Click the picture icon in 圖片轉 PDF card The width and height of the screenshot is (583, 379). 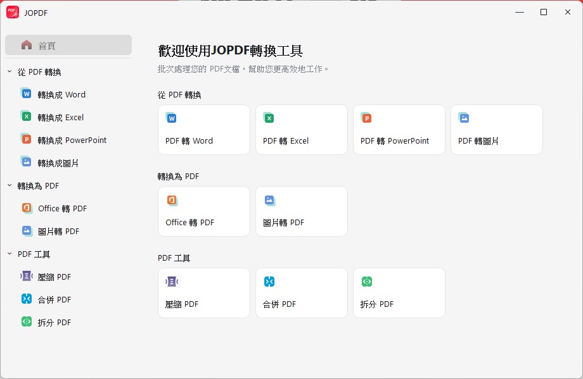click(269, 201)
